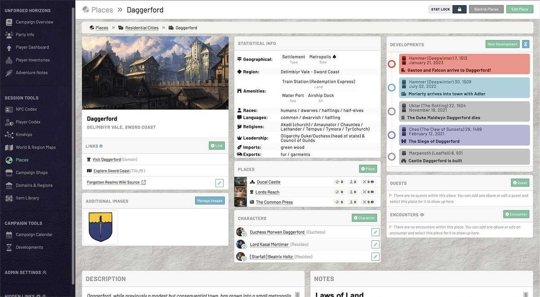This screenshot has width=540, height=297.
Task: Click the Places globe icon in the sidebar
Action: pyautogui.click(x=9, y=160)
